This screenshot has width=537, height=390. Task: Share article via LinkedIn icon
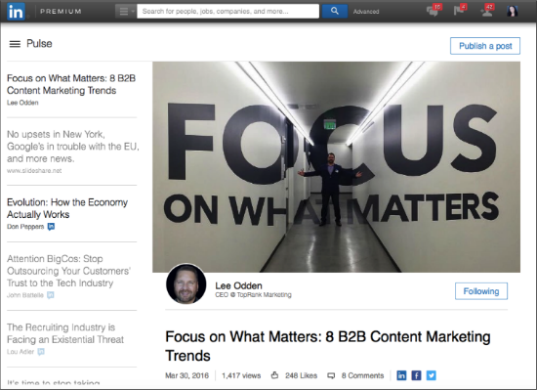tap(401, 375)
